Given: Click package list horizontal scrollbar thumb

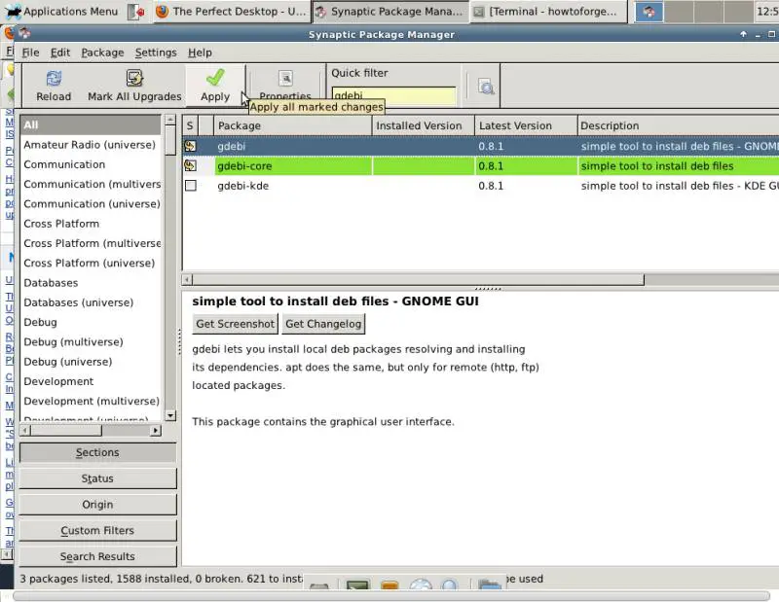Looking at the screenshot, I should pos(419,279).
